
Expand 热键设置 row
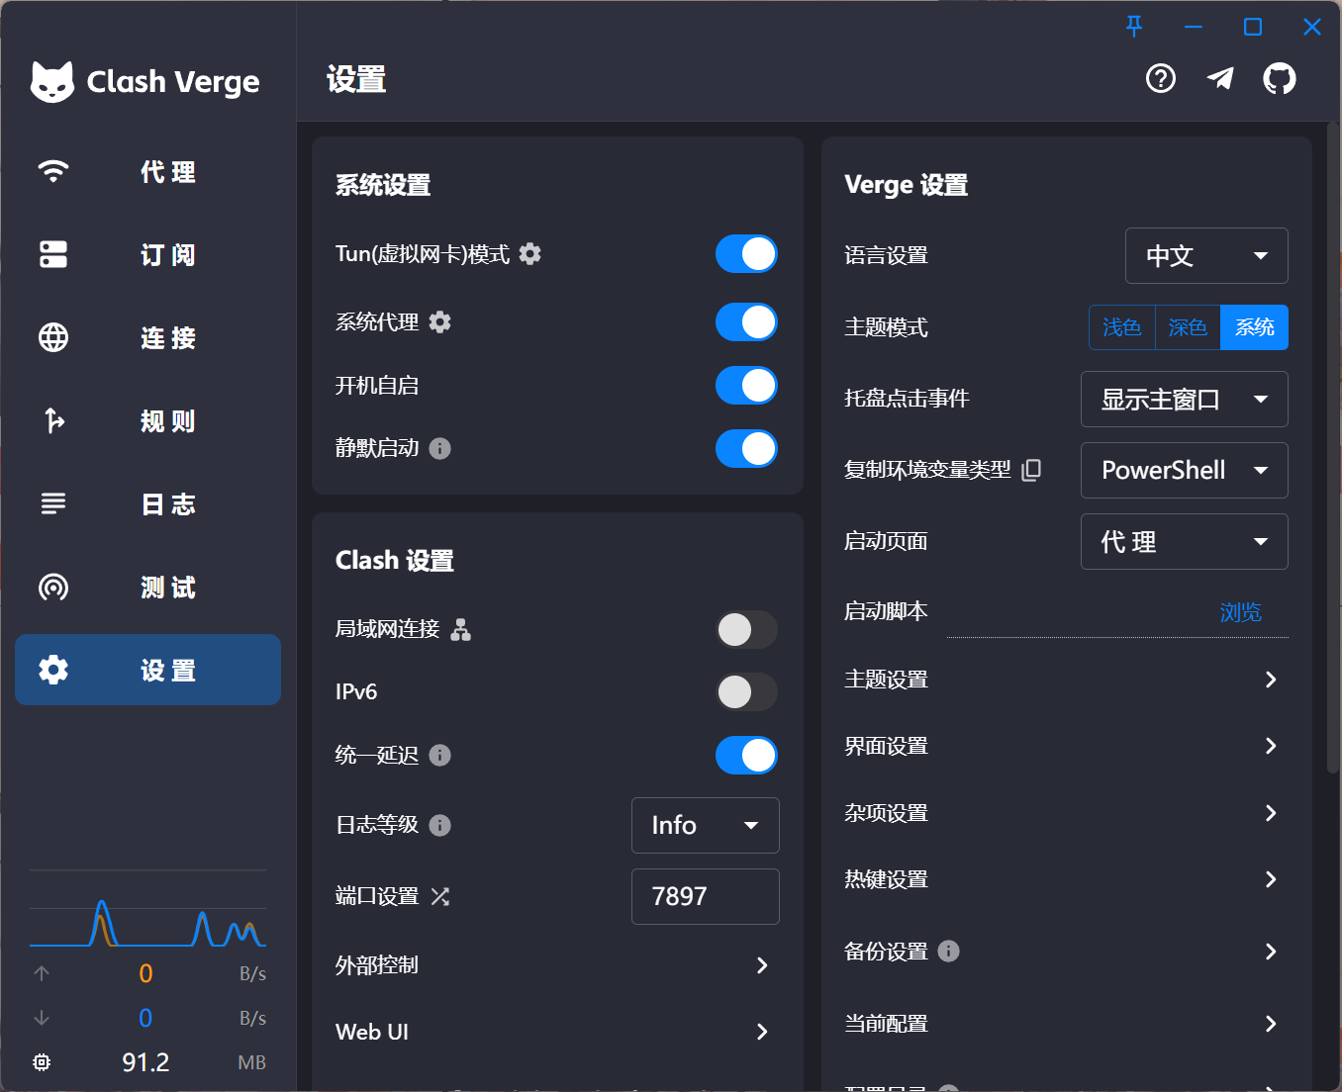click(1066, 879)
